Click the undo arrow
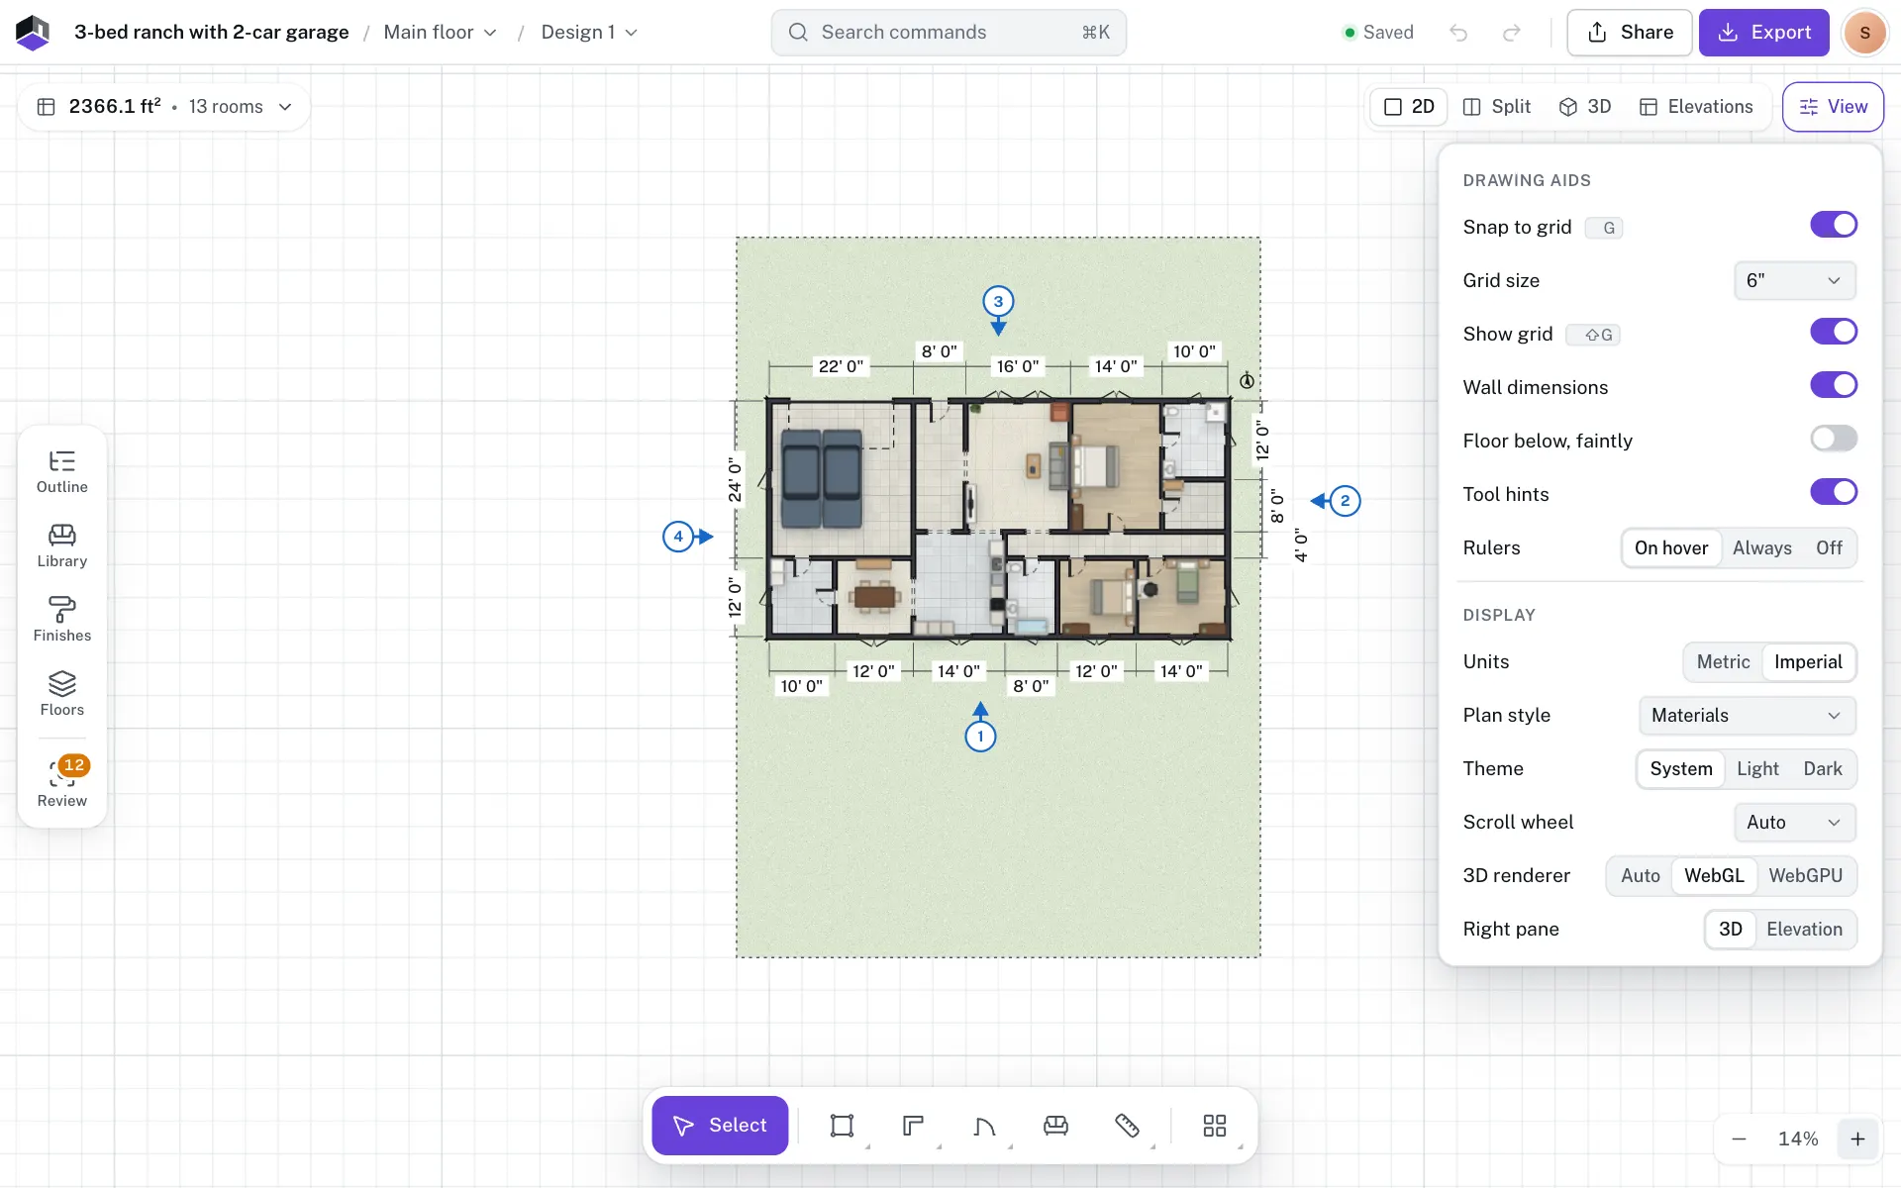This screenshot has width=1901, height=1188. coord(1458,33)
